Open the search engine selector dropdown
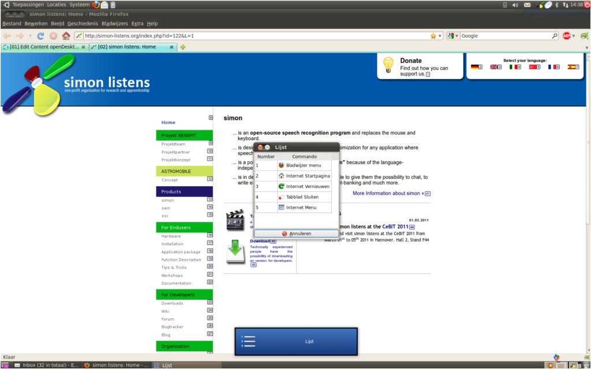 click(x=457, y=36)
